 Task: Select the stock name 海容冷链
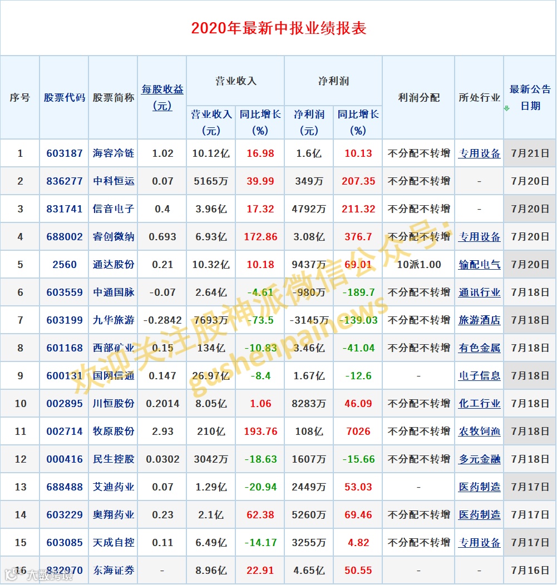tap(114, 153)
